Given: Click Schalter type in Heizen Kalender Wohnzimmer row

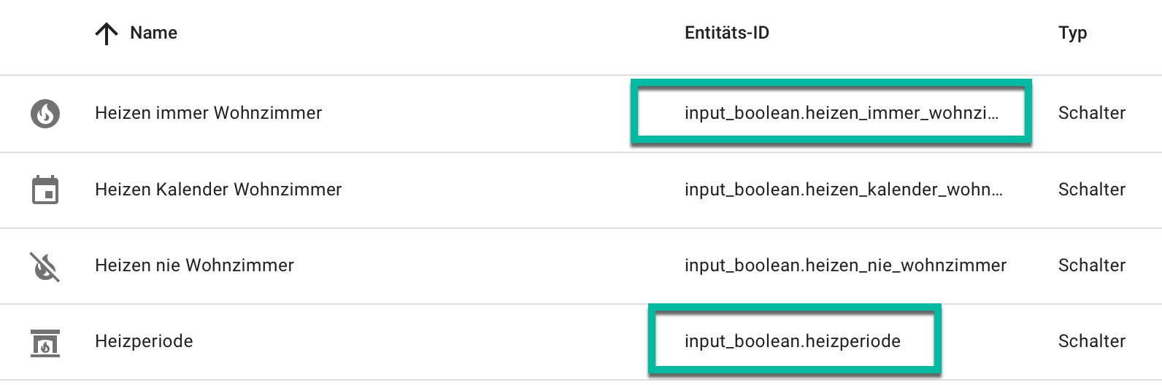Looking at the screenshot, I should [1091, 190].
